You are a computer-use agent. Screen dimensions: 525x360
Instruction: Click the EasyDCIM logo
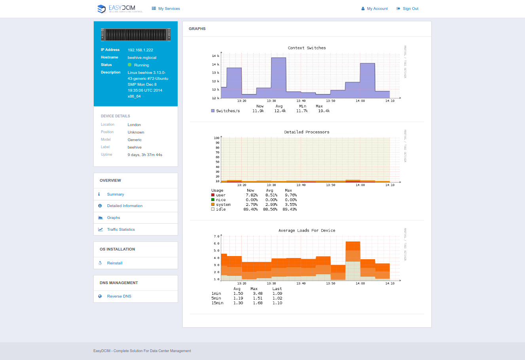click(x=120, y=9)
